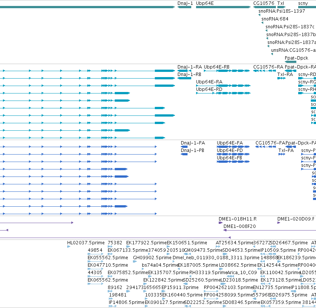This screenshot has height=308, width=316.
Task: Click the EK090127.5prime EST label
Action: point(165,302)
